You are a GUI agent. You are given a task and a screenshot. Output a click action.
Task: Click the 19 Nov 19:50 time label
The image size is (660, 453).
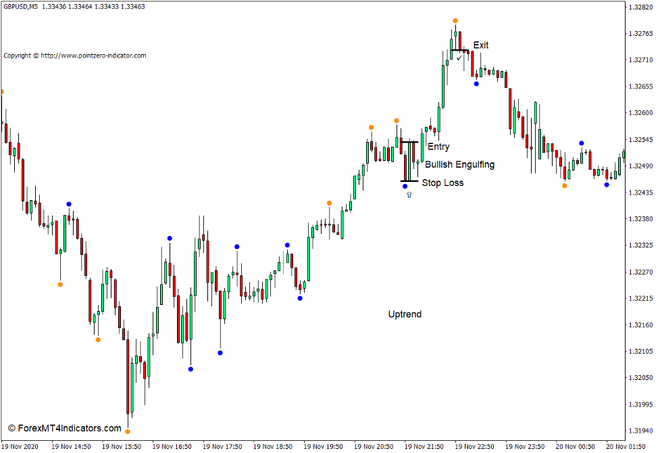coord(324,447)
